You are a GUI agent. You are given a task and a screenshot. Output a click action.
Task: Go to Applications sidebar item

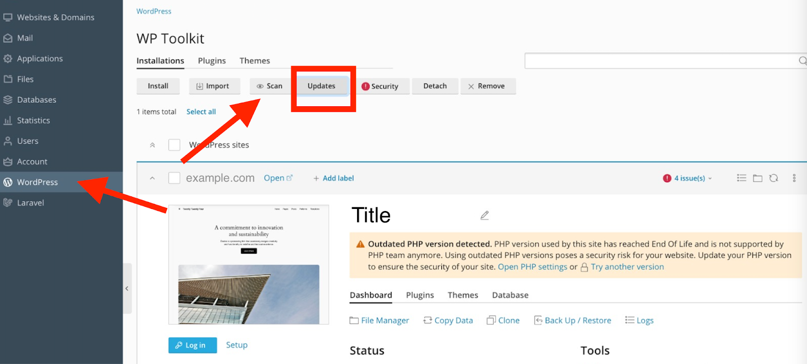click(40, 58)
